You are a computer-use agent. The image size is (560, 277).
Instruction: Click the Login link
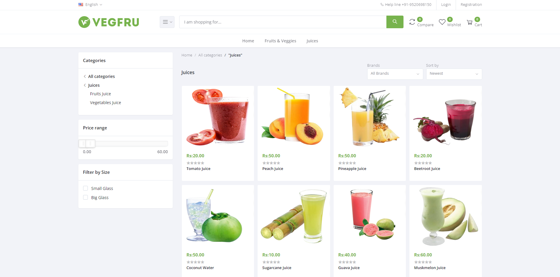446,4
